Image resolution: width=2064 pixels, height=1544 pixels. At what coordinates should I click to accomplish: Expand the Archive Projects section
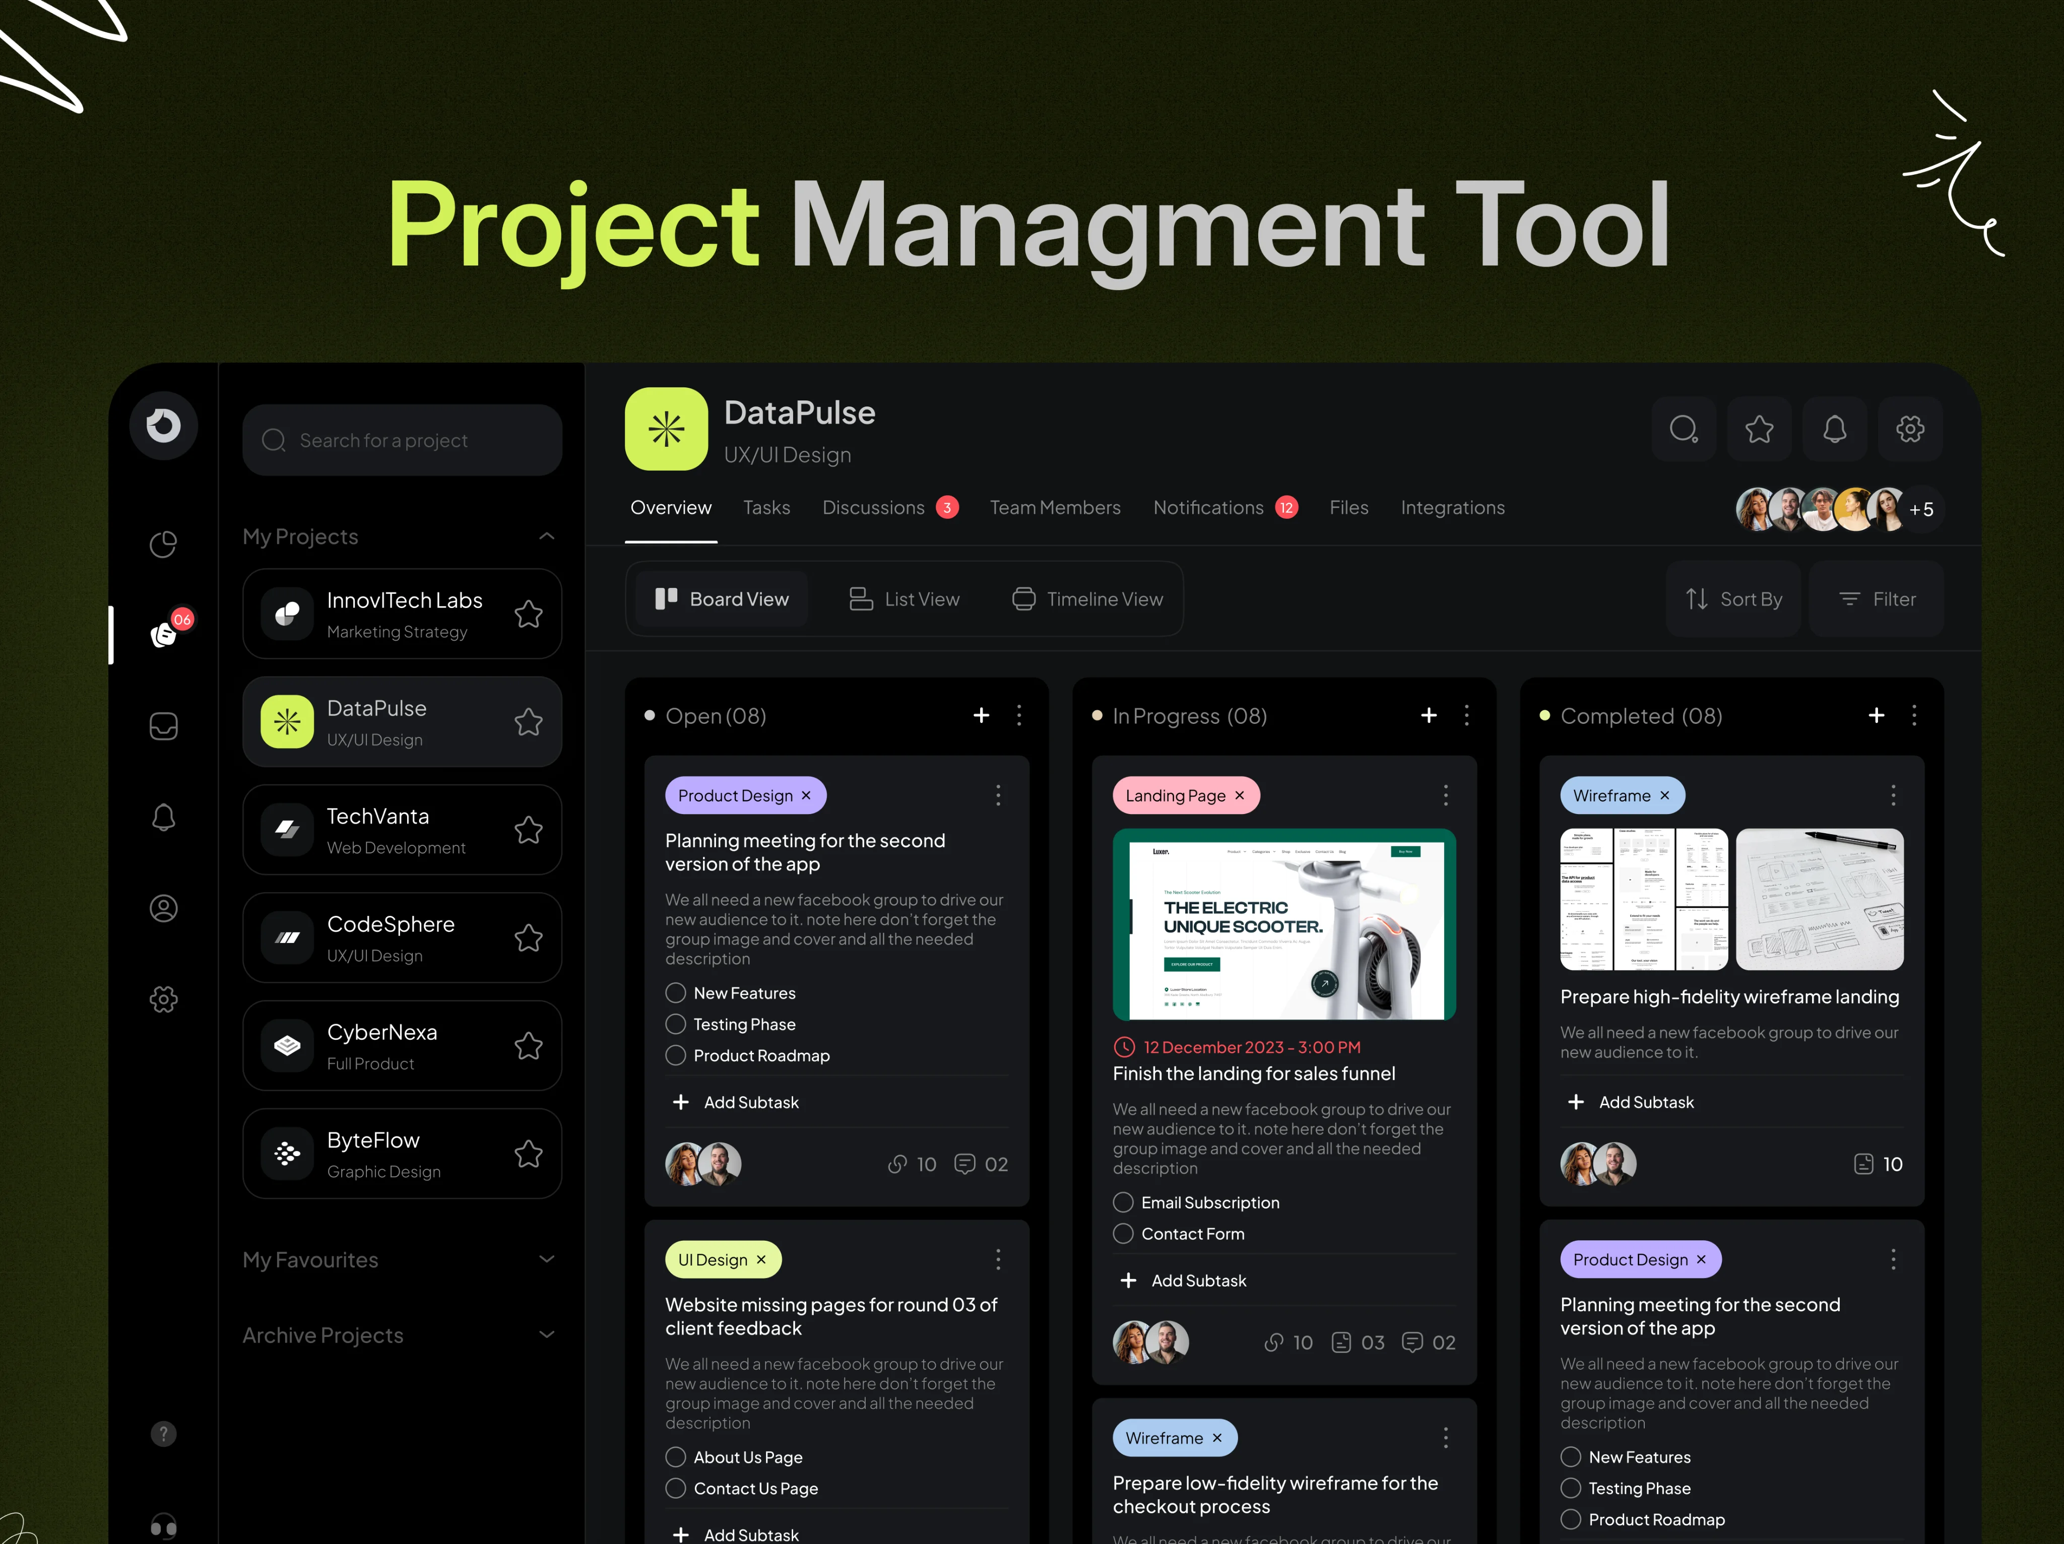pyautogui.click(x=547, y=1335)
